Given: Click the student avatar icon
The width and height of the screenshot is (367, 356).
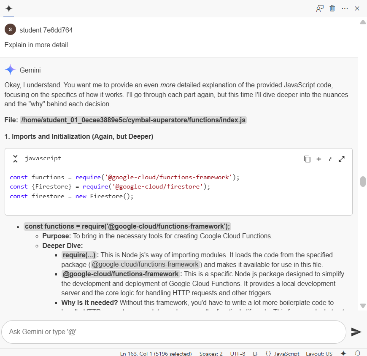Looking at the screenshot, I should pos(10,30).
